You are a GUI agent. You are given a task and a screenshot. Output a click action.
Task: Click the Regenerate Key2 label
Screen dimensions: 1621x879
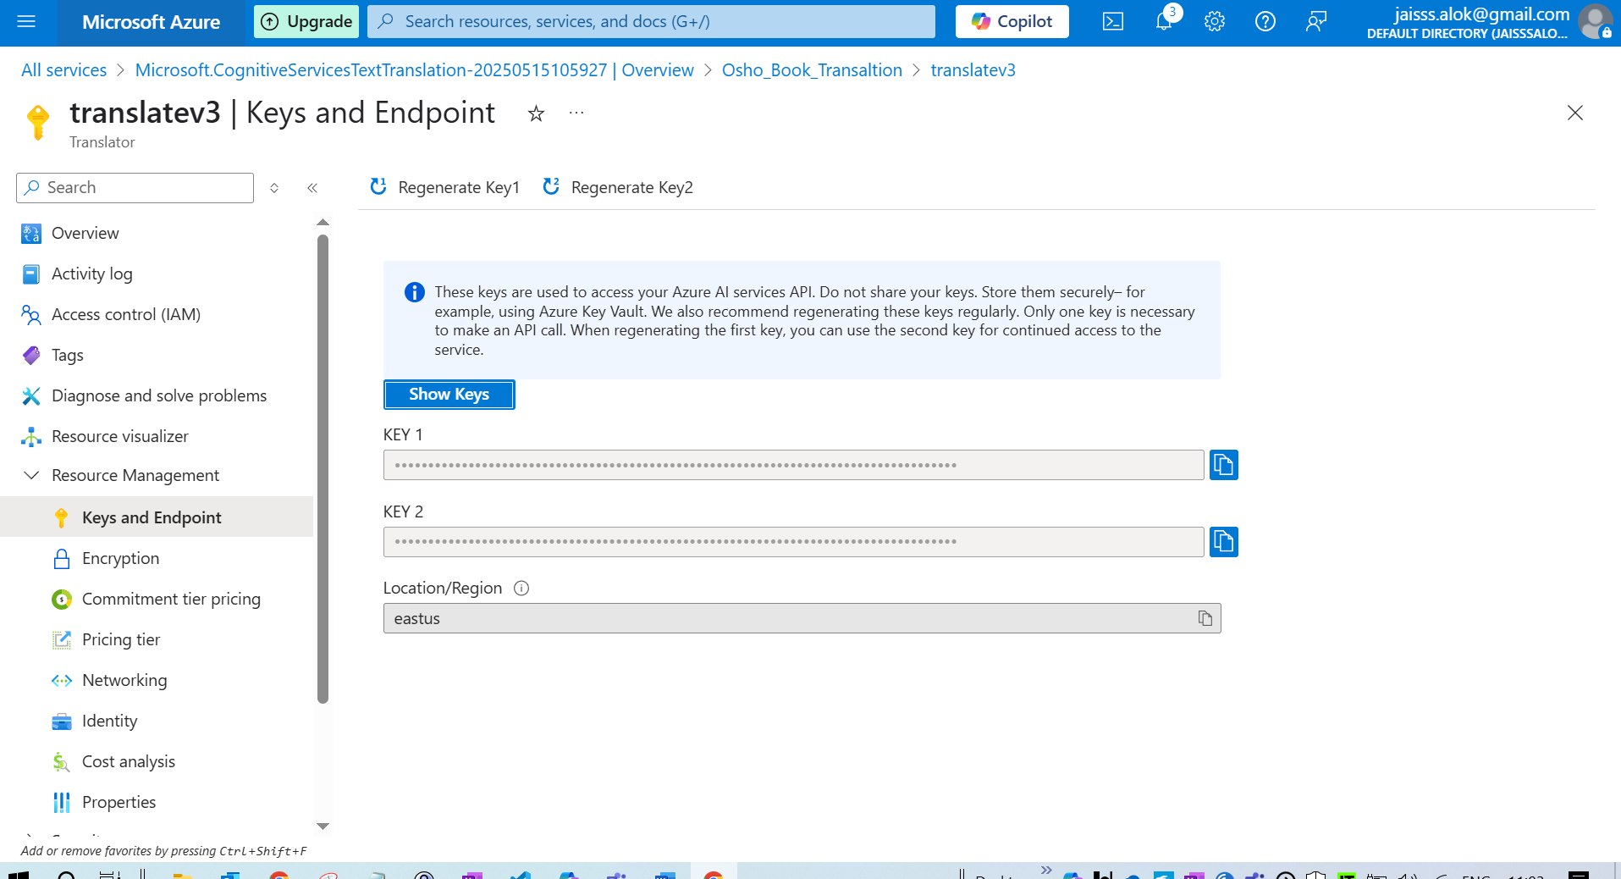click(x=632, y=188)
